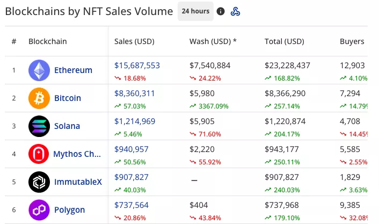Click the Polygon logo icon
The width and height of the screenshot is (379, 224).
coord(39,210)
